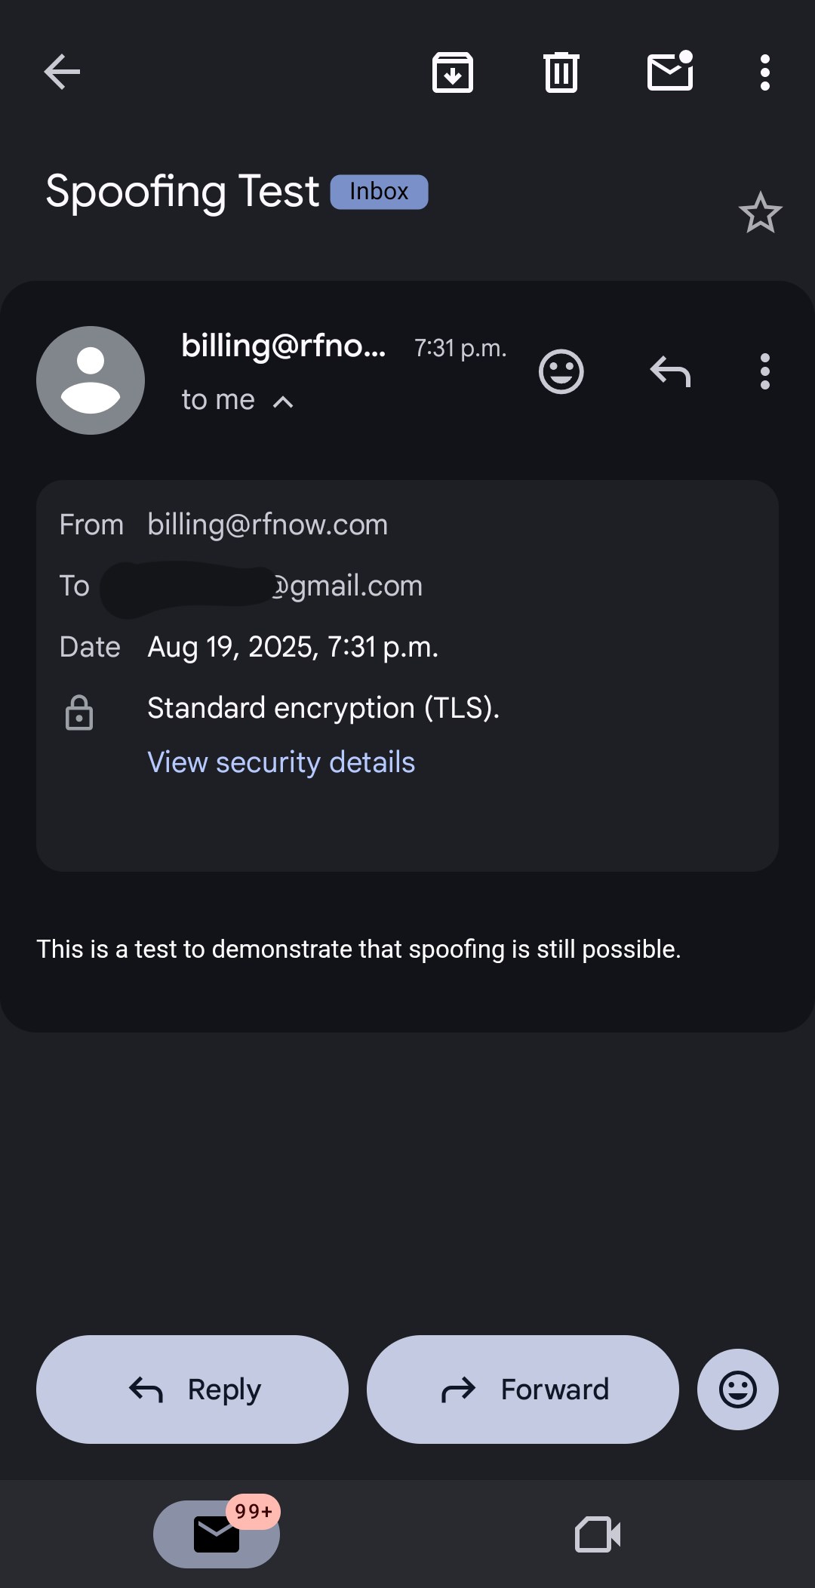The image size is (815, 1588).
Task: Tap the sender name billing@rfno… in the header
Action: (283, 346)
